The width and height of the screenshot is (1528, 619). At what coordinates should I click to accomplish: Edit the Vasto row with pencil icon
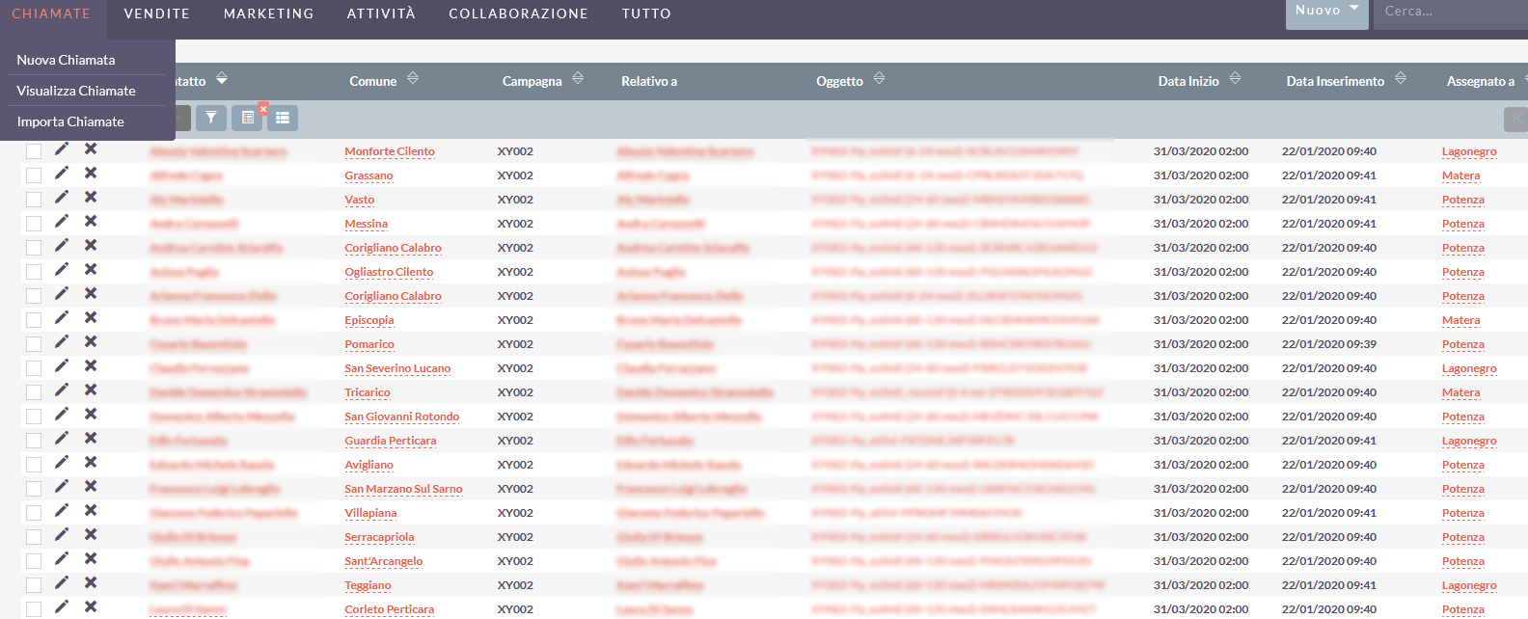(x=62, y=197)
